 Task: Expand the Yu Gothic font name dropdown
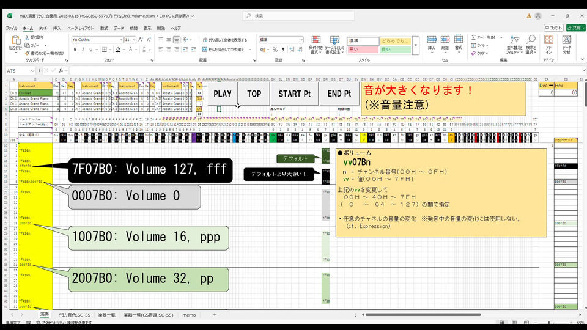[120, 40]
